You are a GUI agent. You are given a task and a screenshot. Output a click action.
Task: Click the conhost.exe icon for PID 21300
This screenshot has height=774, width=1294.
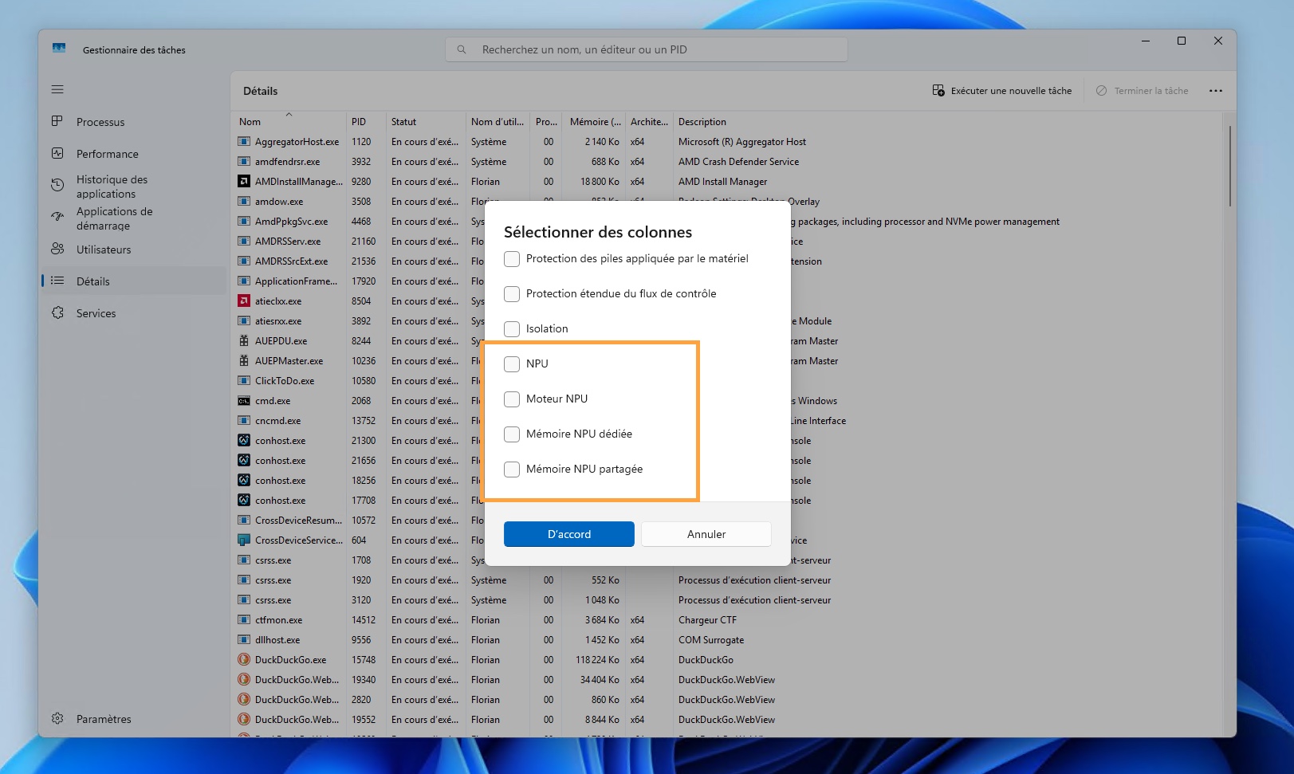point(244,440)
